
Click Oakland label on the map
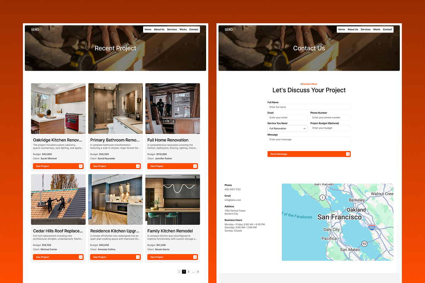(356, 210)
